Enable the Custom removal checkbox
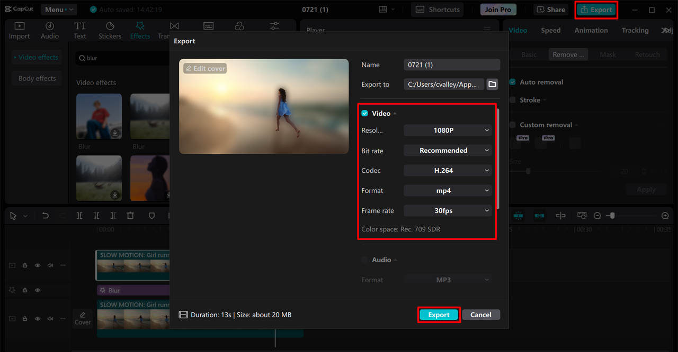The image size is (678, 352). pos(512,125)
